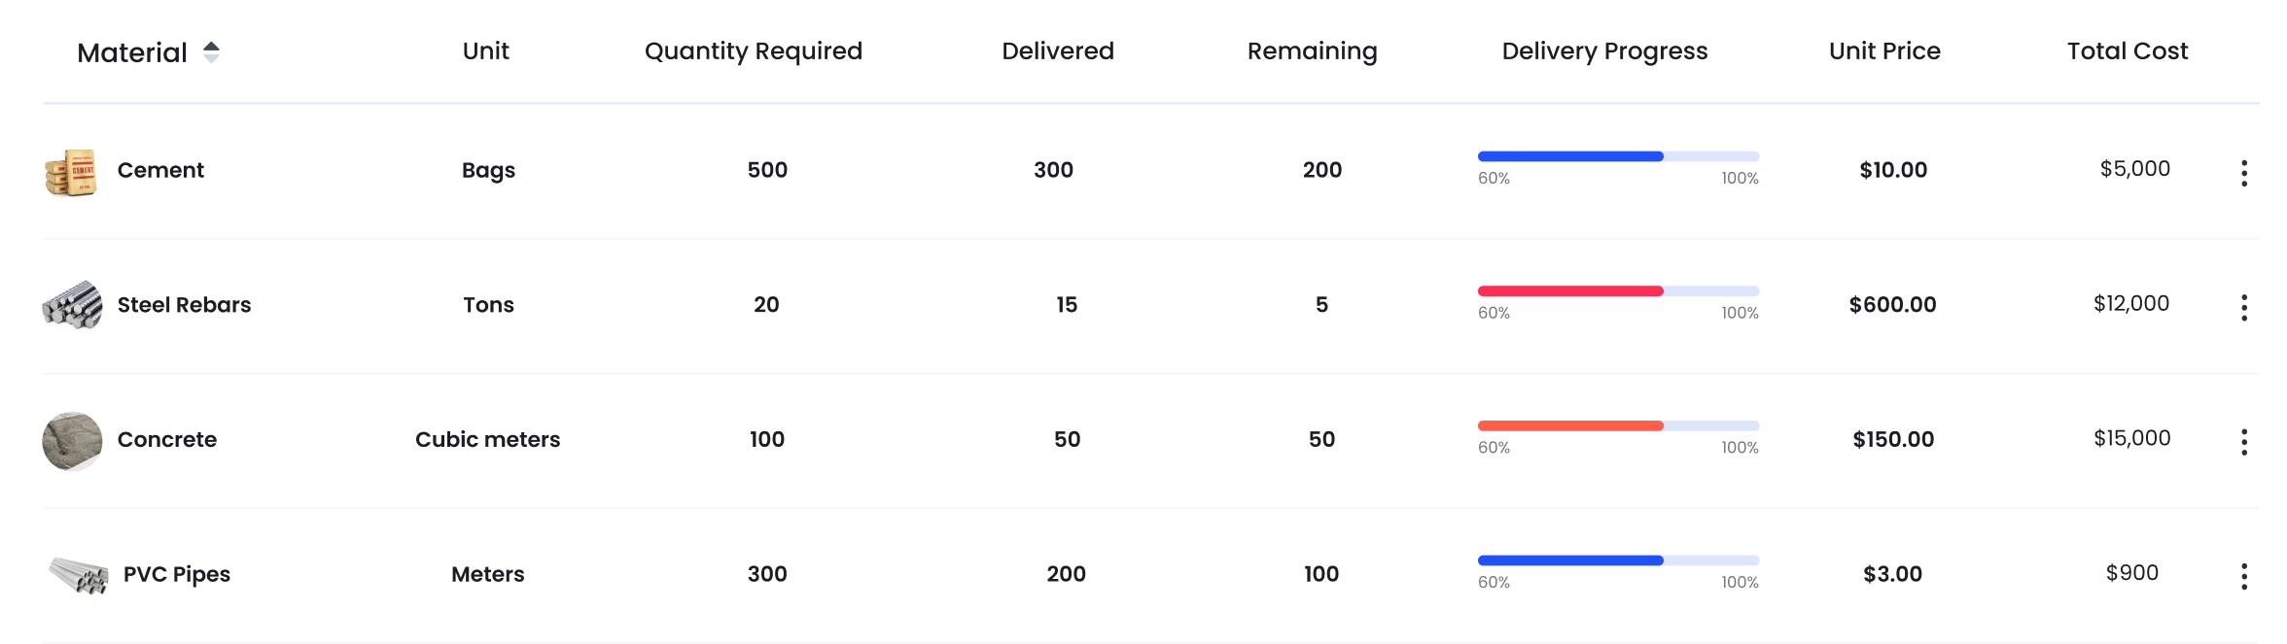This screenshot has height=644, width=2287.
Task: Open the Concrete row three-dot menu
Action: point(2243,442)
